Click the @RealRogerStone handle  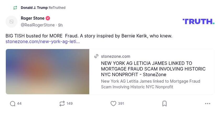38,25
